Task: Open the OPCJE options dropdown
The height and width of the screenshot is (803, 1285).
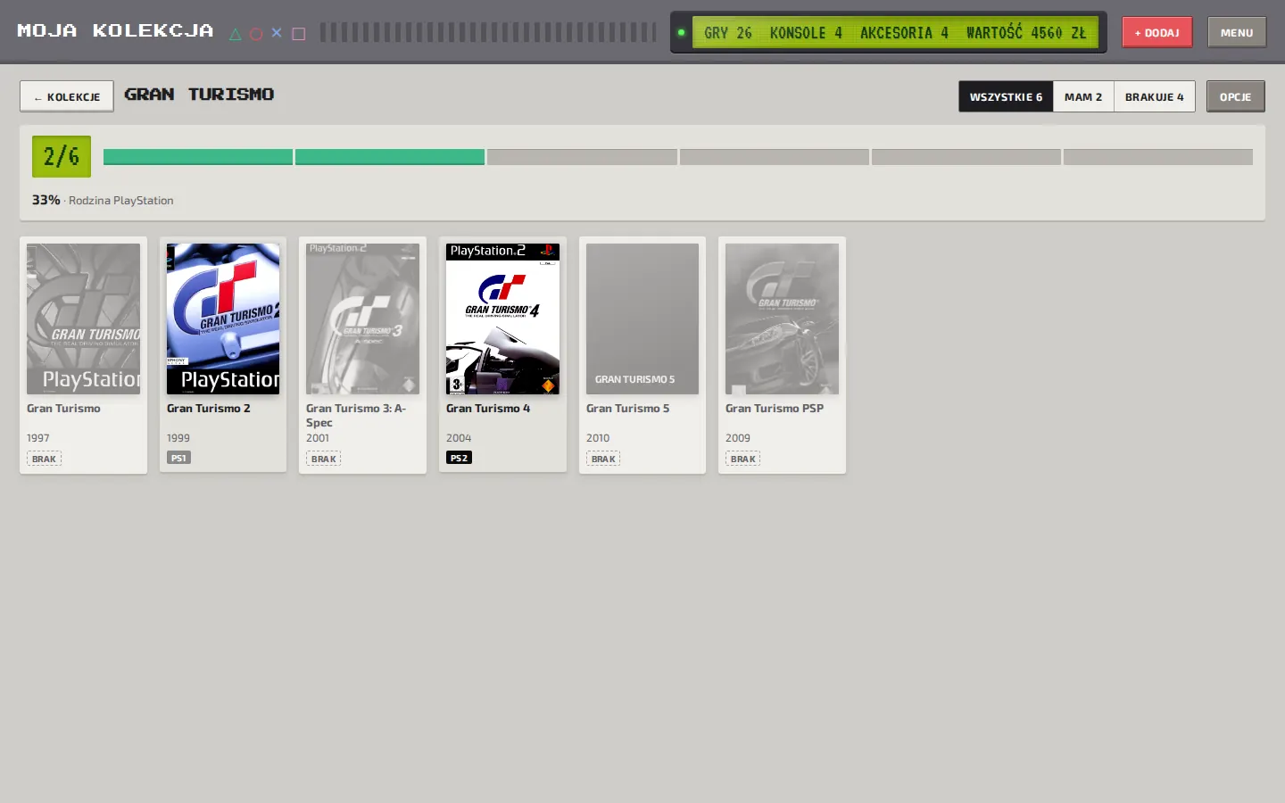Action: 1236,96
